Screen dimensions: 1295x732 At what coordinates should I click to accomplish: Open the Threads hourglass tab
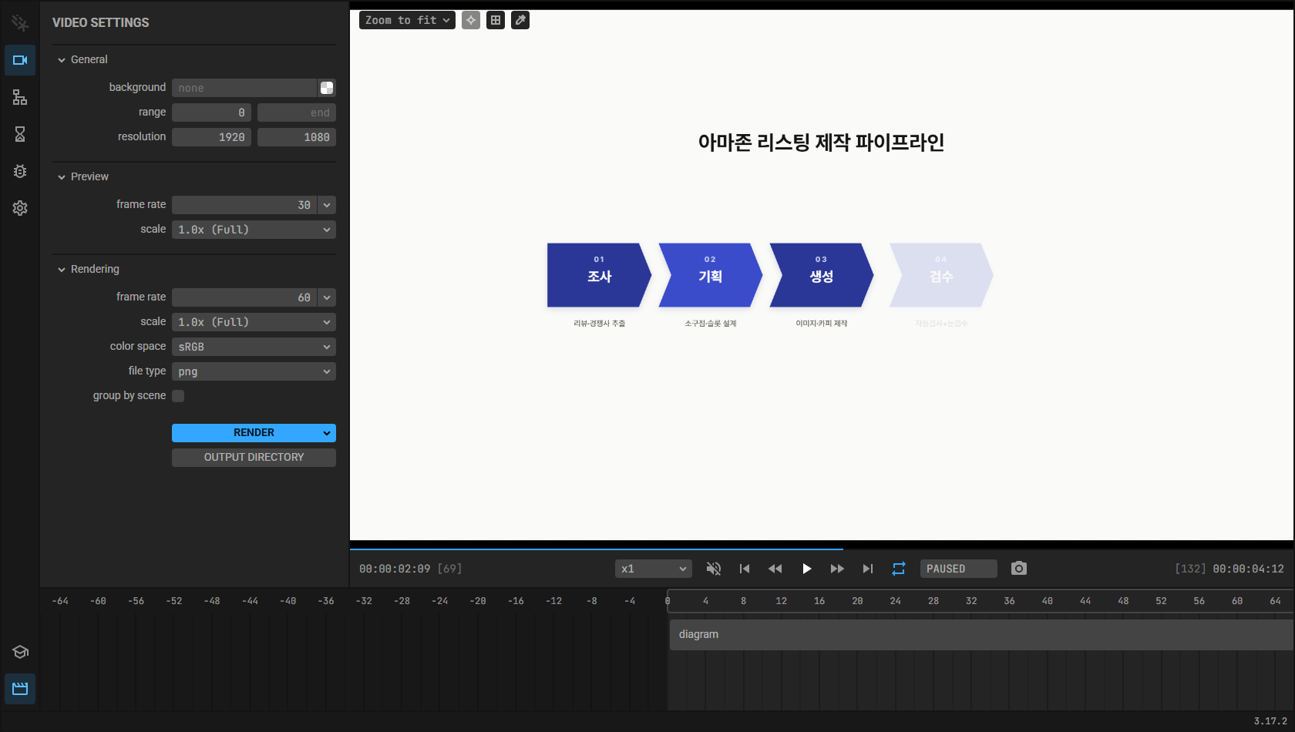pyautogui.click(x=20, y=134)
